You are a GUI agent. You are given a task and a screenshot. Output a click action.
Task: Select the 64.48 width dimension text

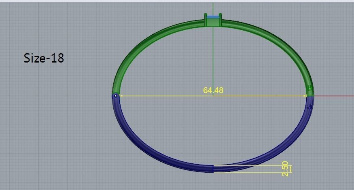click(213, 90)
